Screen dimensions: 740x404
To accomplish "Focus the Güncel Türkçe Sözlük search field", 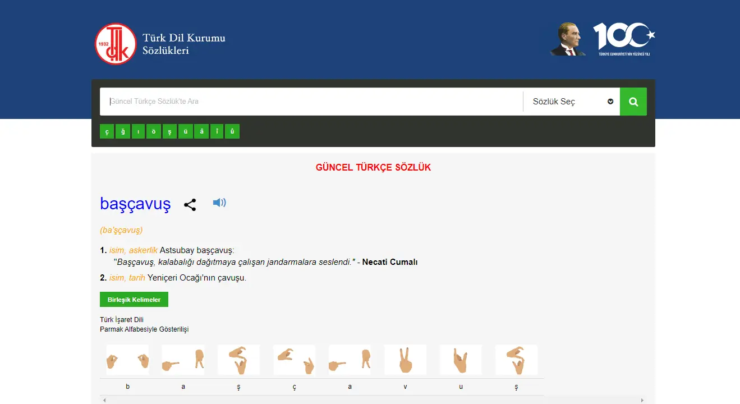I will pyautogui.click(x=311, y=102).
